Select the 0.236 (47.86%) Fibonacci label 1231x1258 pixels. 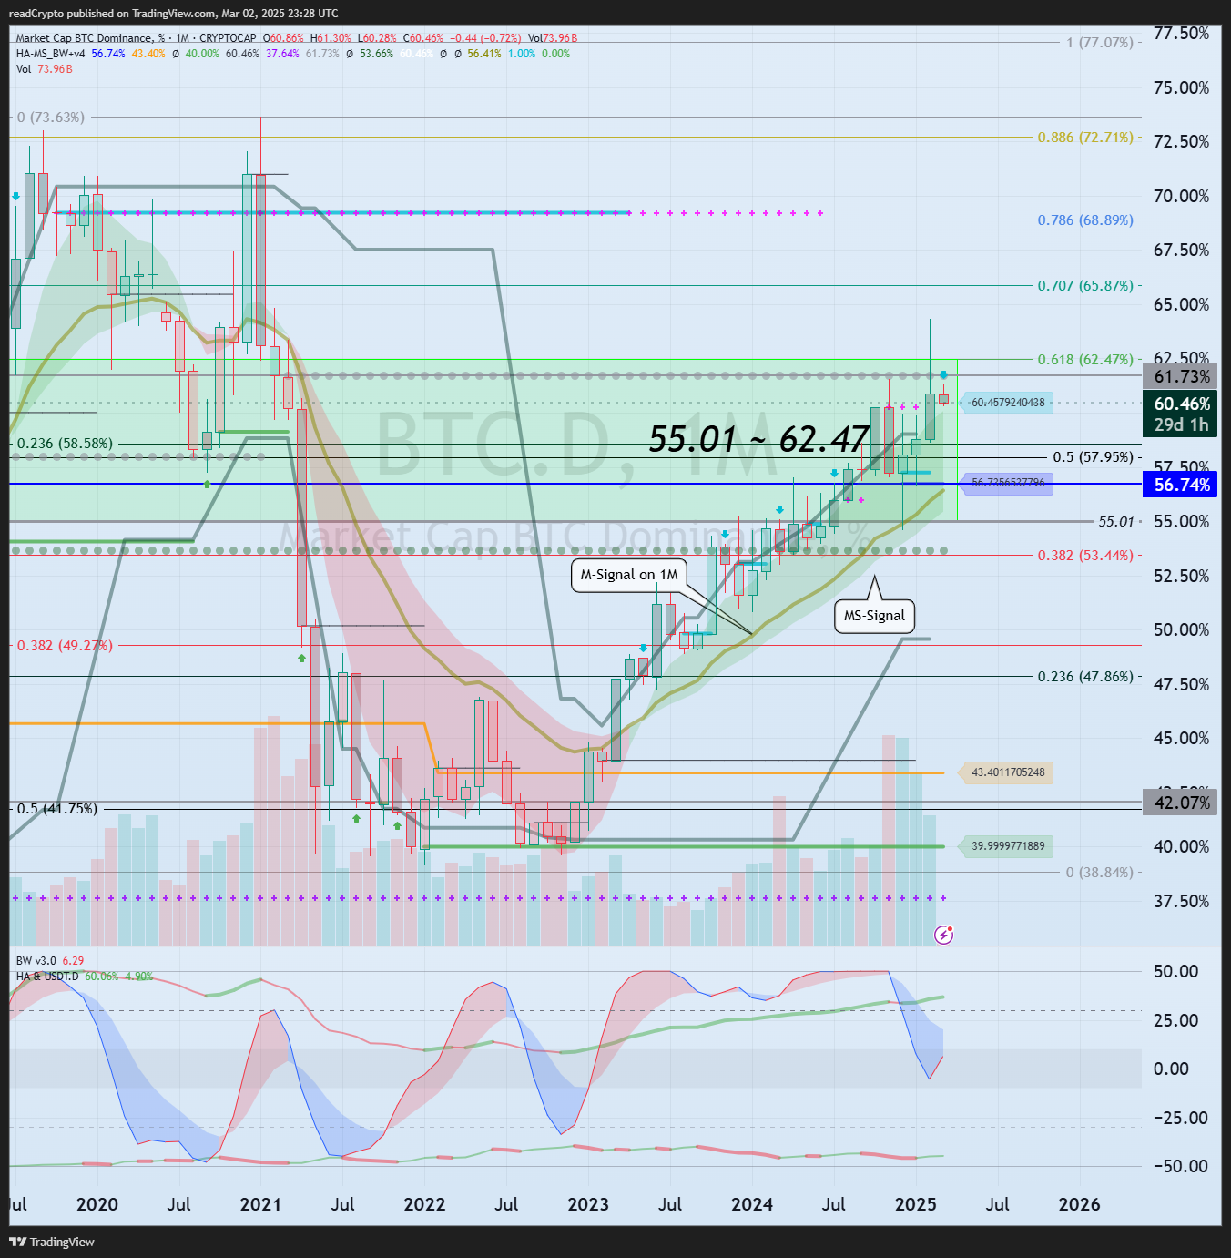(x=1085, y=677)
